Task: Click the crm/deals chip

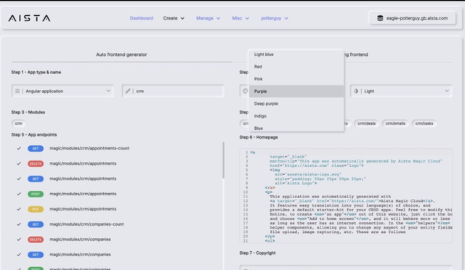Action: tap(366, 123)
